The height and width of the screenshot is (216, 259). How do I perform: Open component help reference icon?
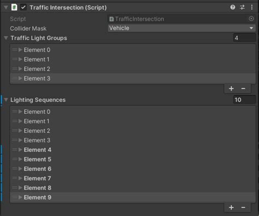[x=233, y=7]
